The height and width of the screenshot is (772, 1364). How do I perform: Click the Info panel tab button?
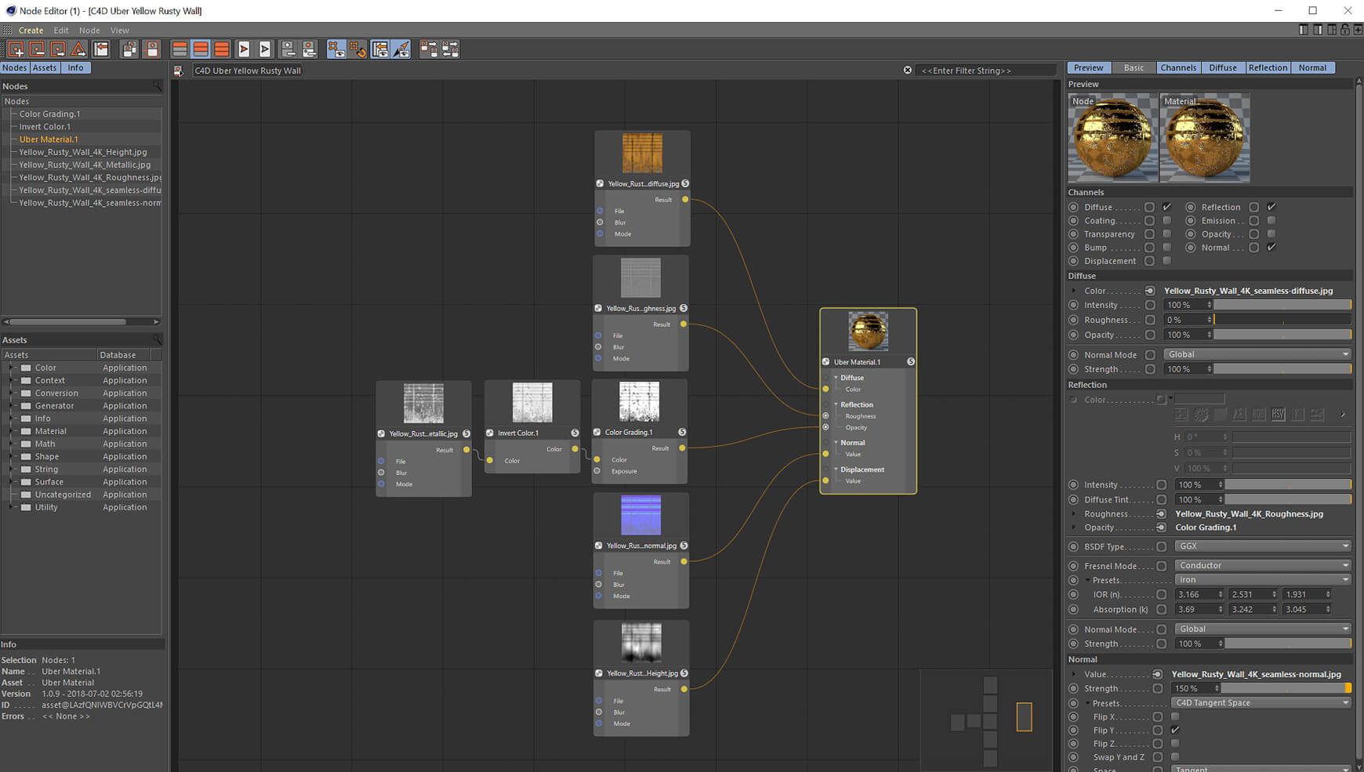tap(75, 68)
